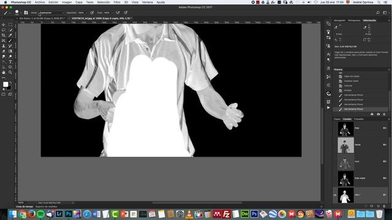Select the Gradient tool
Screen dimensions: 392x220
coord(10,51)
